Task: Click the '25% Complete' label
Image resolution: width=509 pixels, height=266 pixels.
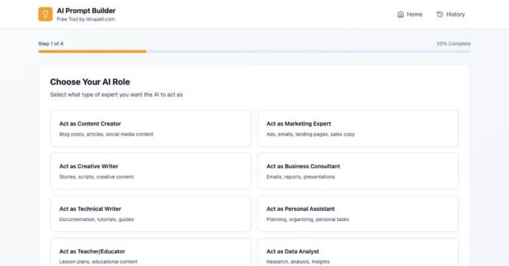Action: (453, 44)
